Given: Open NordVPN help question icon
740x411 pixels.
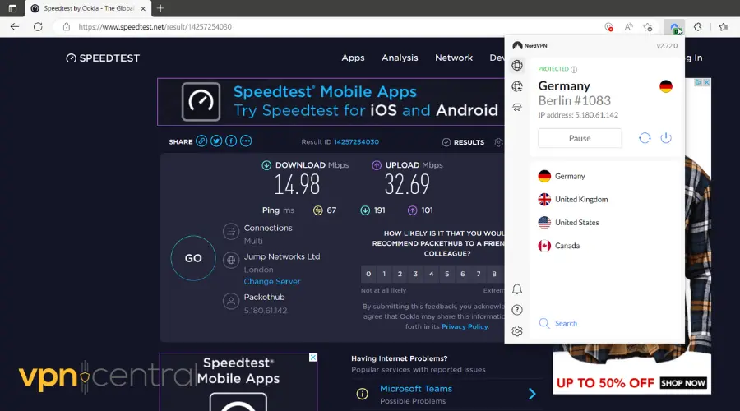Looking at the screenshot, I should click(x=517, y=310).
